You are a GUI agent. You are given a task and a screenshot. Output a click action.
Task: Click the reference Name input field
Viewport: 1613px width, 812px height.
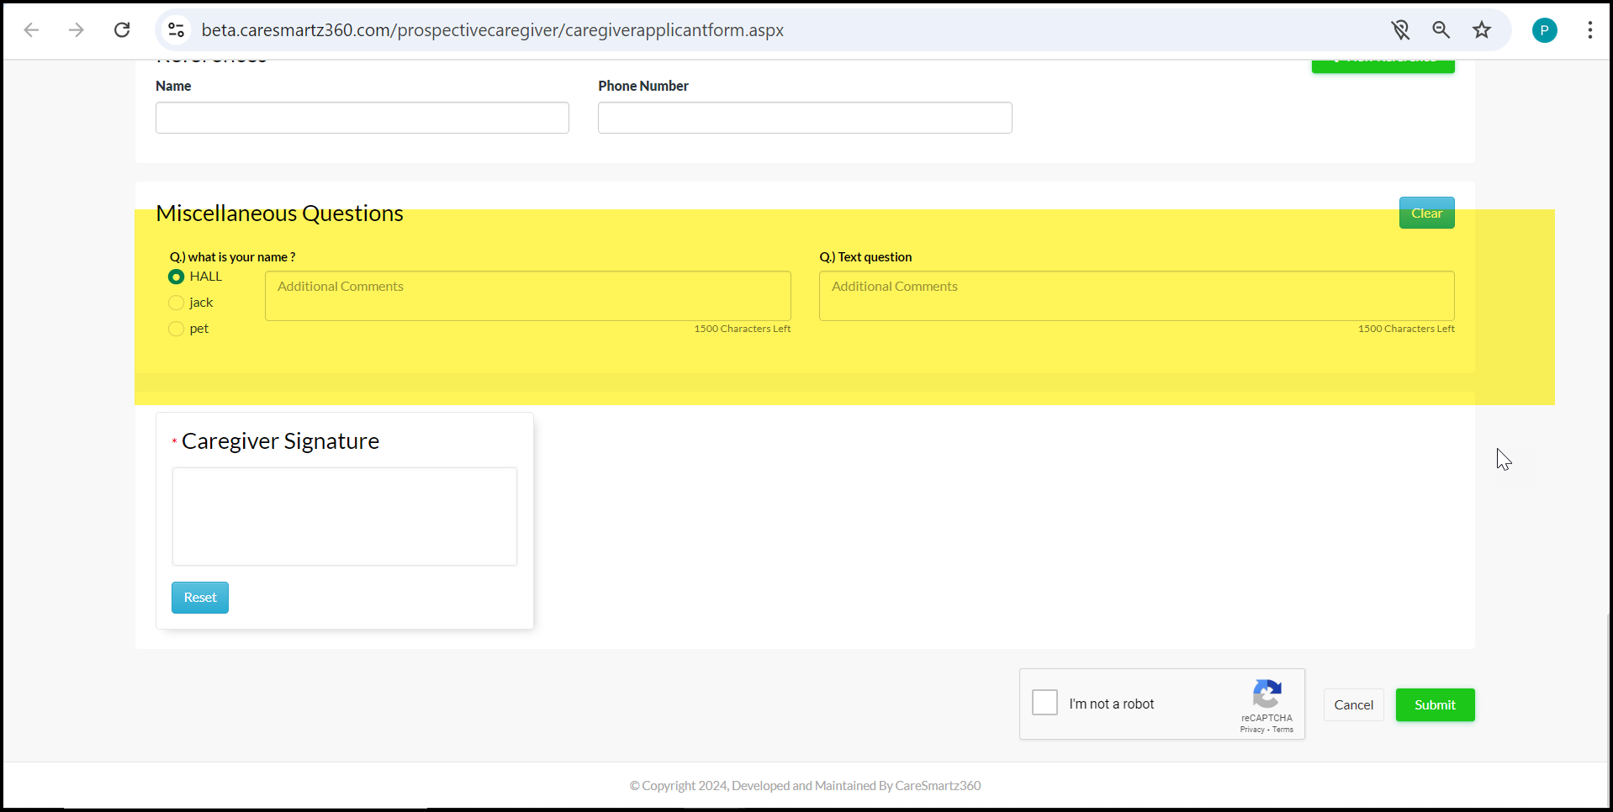tap(362, 118)
